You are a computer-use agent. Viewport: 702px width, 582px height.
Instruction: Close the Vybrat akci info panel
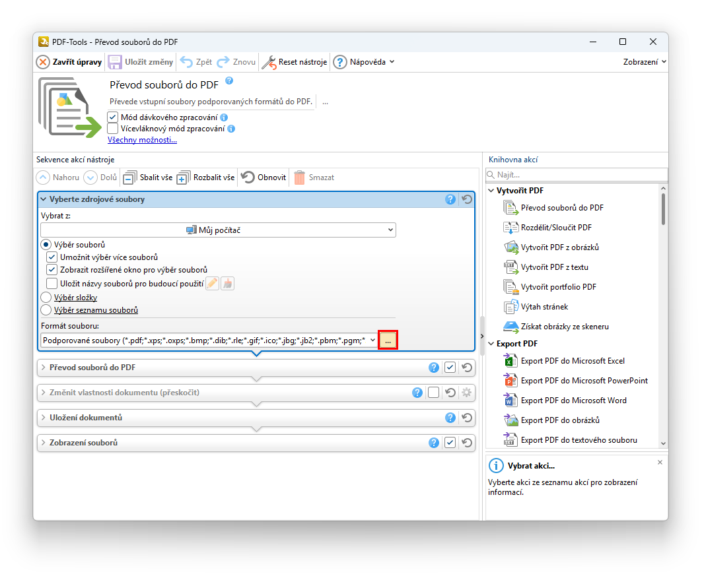click(x=660, y=463)
